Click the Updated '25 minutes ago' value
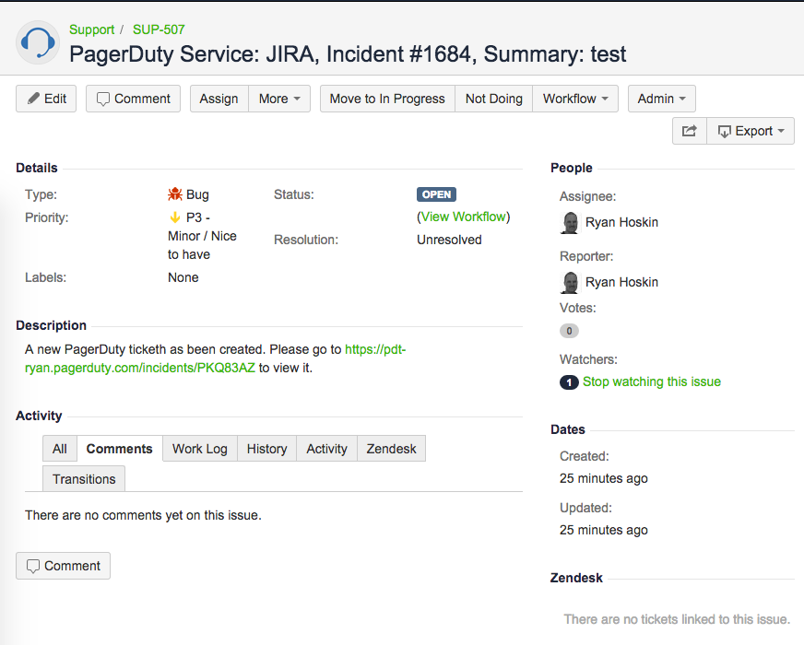This screenshot has height=645, width=804. [x=604, y=530]
